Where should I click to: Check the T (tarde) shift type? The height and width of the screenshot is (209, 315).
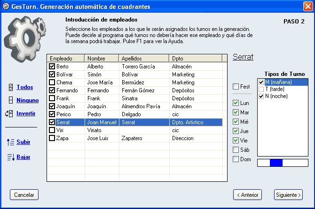tap(261, 89)
